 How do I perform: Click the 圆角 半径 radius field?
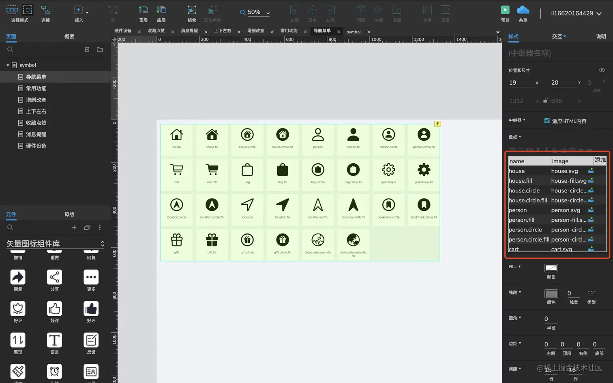[x=551, y=319]
